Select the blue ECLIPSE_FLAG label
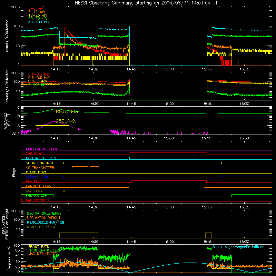The image size is (276, 276). (38, 177)
